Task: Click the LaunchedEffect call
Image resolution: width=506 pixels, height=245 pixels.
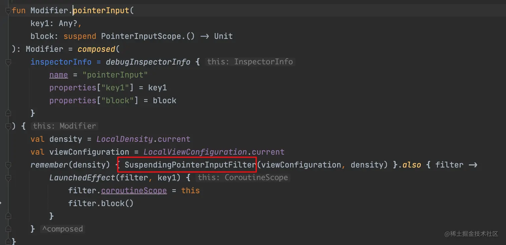Action: click(x=82, y=177)
